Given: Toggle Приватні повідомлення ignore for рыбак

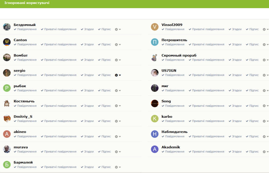Looking at the screenshot, I should (59, 90).
